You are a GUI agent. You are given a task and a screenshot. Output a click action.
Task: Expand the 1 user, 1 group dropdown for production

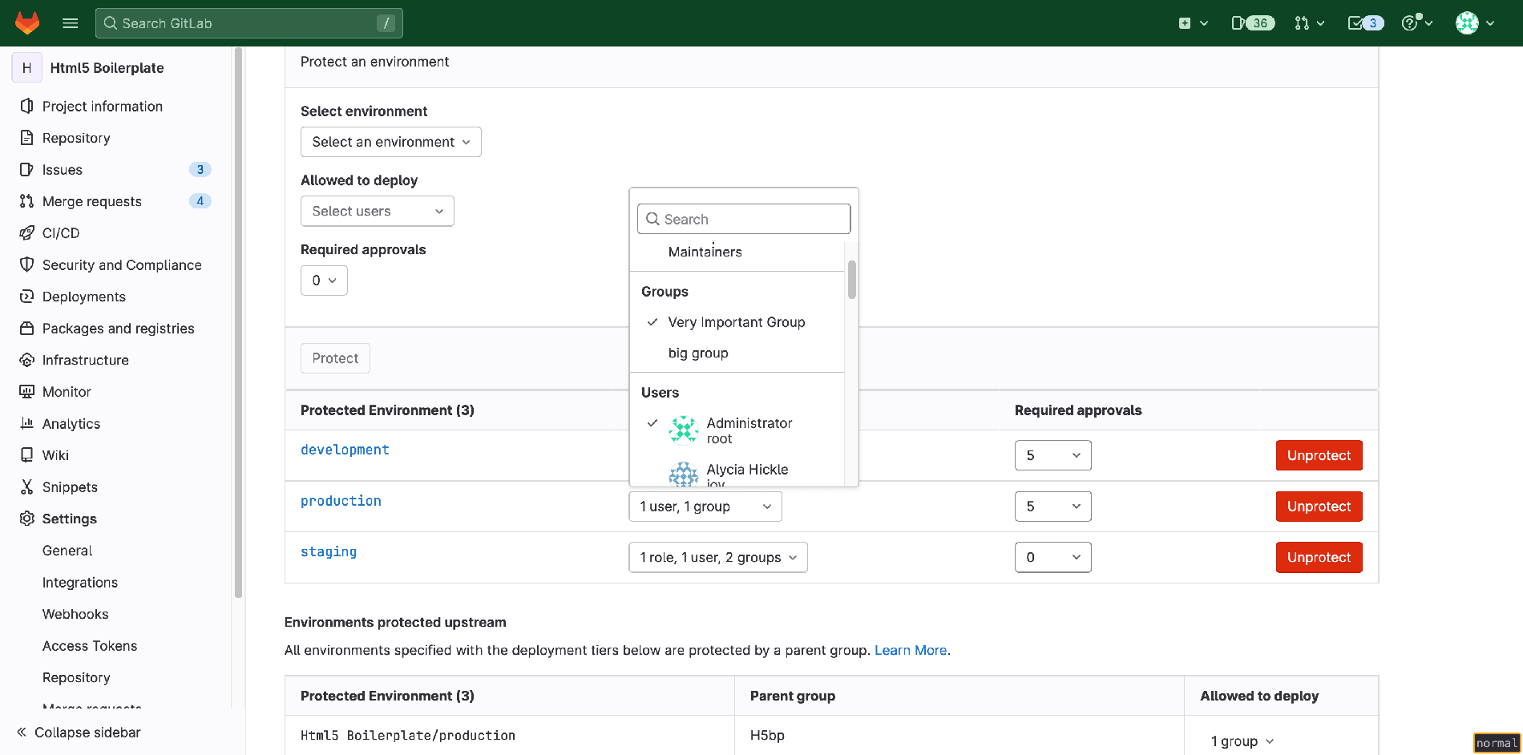[705, 506]
